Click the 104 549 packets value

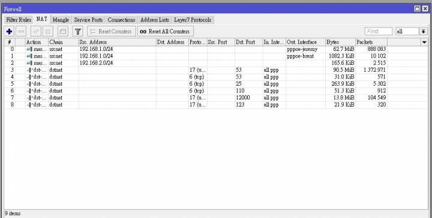tap(377, 98)
